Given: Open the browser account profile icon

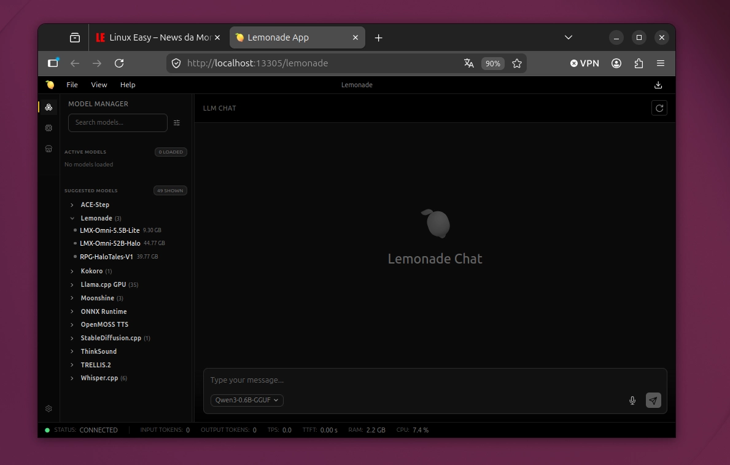Looking at the screenshot, I should (x=616, y=63).
